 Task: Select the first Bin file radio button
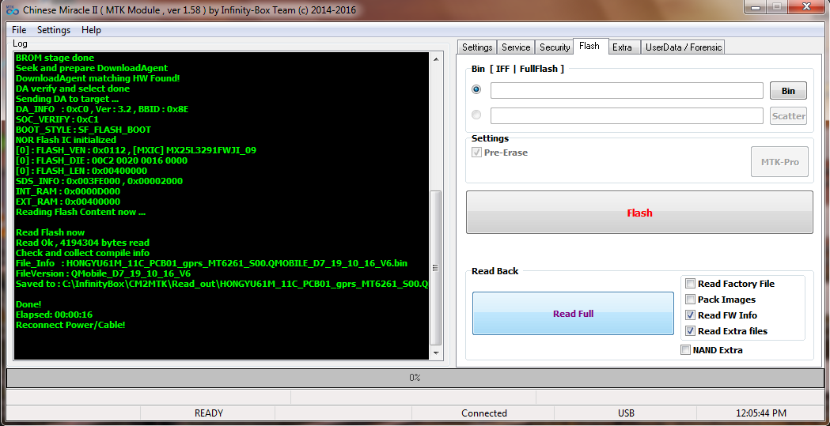(x=476, y=90)
